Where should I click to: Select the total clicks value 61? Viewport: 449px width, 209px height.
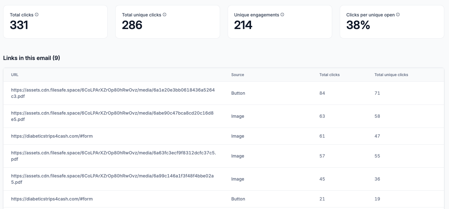coord(322,136)
